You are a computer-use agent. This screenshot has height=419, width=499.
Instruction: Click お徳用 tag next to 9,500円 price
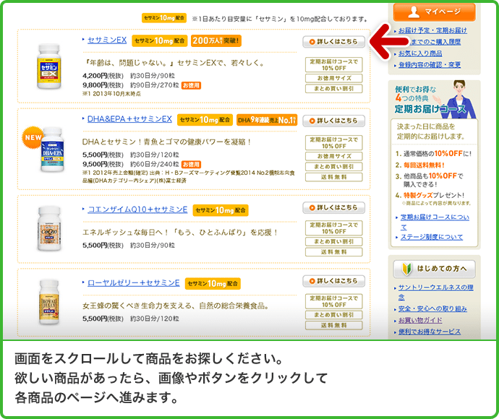point(191,165)
